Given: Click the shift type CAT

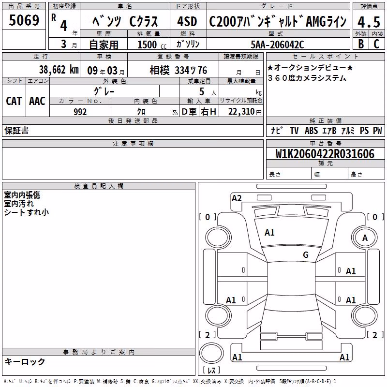Looking at the screenshot, I should point(14,101).
